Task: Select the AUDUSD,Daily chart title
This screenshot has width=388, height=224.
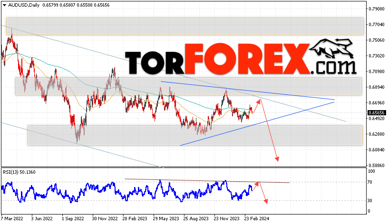Action: click(24, 5)
